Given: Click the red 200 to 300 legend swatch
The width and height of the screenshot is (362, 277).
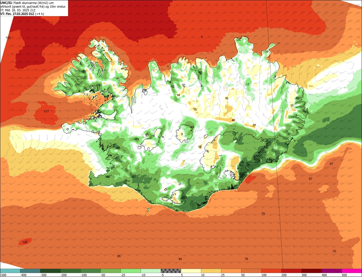Looking at the screenshot, I should tap(291, 271).
